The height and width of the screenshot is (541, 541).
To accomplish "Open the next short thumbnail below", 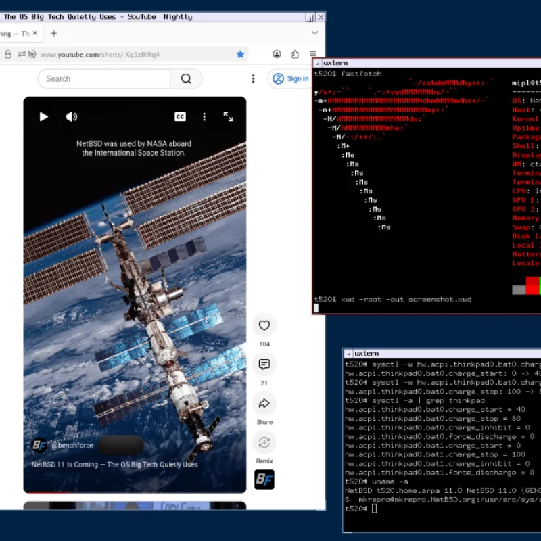I will (135, 505).
